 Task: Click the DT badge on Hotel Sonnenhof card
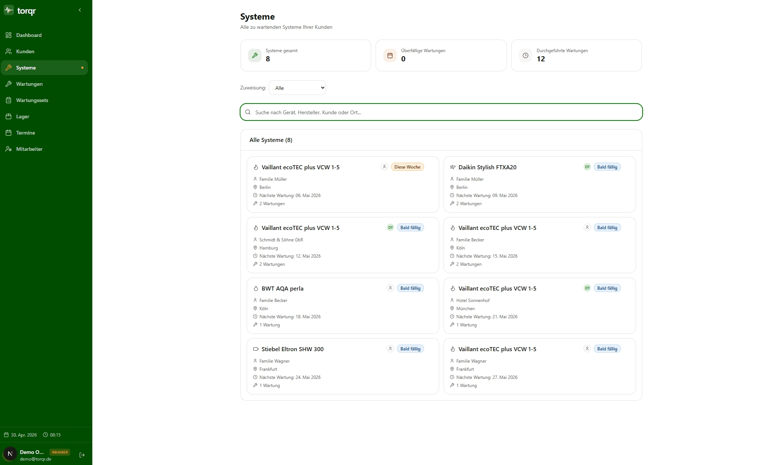coord(587,288)
